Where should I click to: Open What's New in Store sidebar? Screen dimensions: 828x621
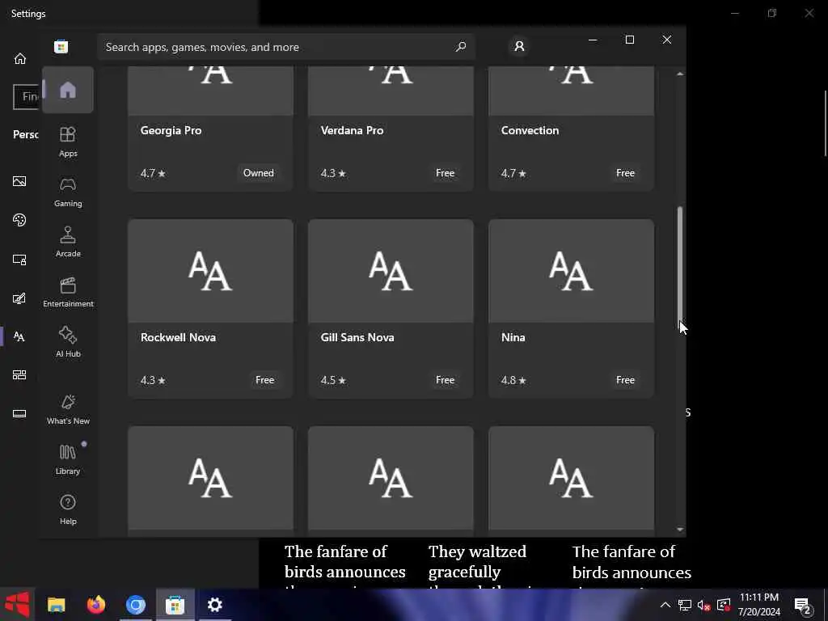pos(68,410)
